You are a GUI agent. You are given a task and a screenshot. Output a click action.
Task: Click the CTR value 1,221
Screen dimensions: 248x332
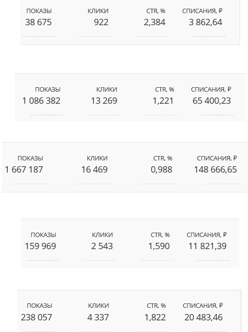point(163,101)
